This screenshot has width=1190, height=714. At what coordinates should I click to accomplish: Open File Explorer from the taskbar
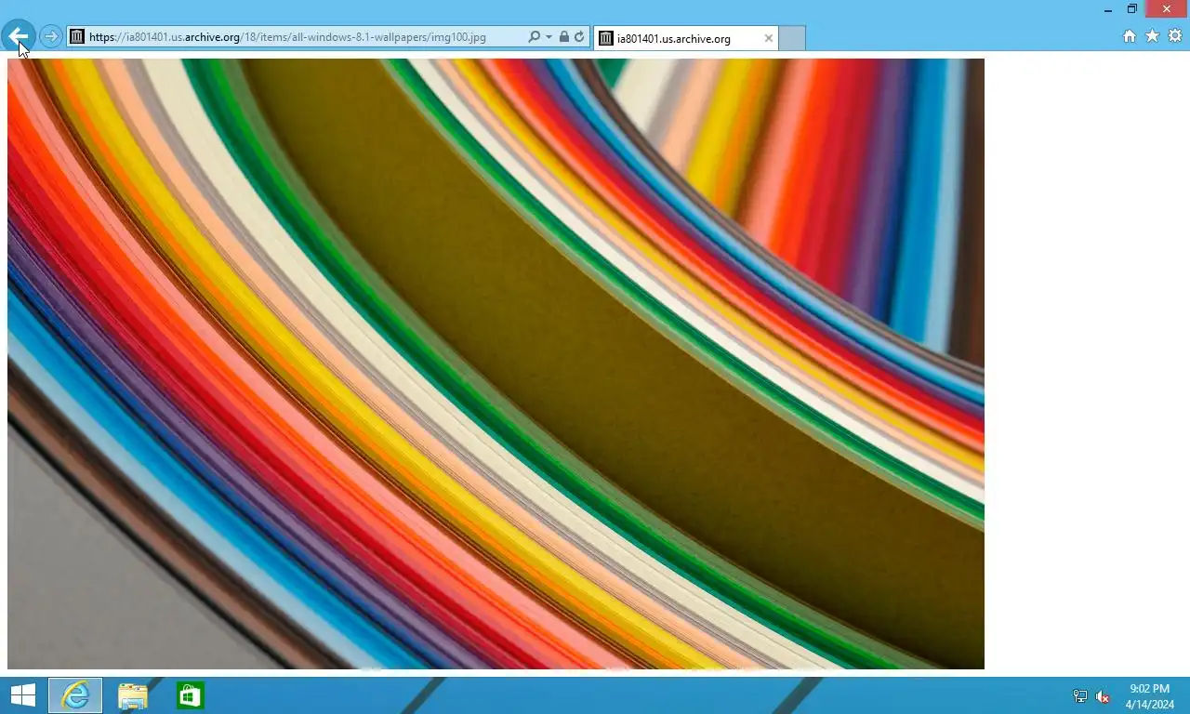(x=133, y=695)
